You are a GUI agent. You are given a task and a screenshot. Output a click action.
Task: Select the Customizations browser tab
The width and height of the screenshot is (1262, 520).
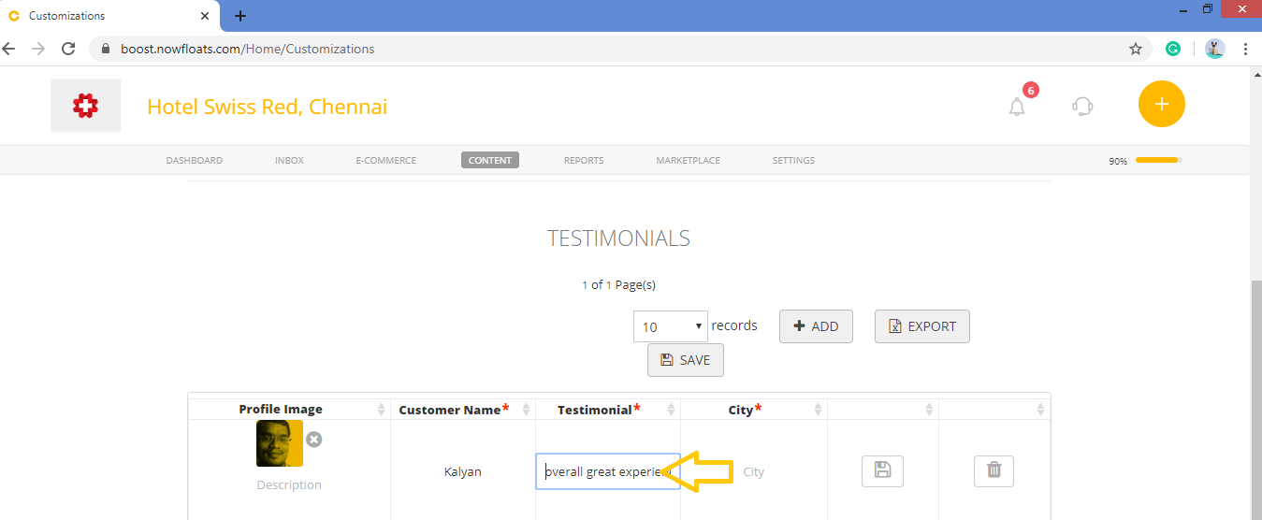[110, 16]
